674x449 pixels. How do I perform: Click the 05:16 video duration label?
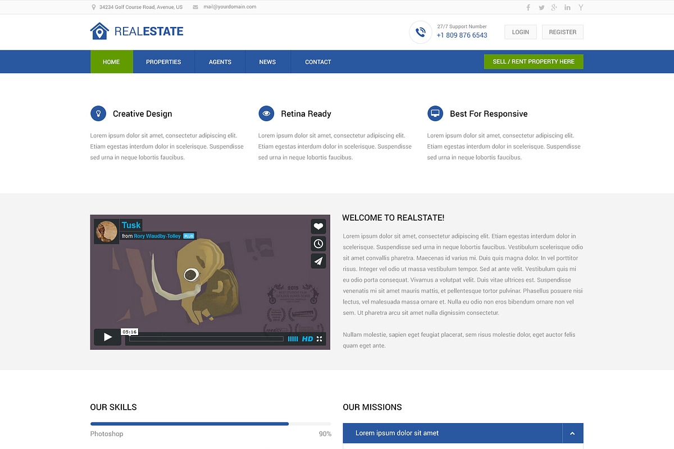tap(130, 332)
